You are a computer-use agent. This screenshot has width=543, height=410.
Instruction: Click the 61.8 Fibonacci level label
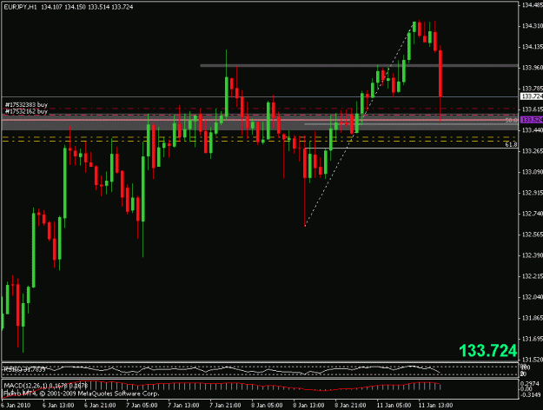click(x=511, y=144)
